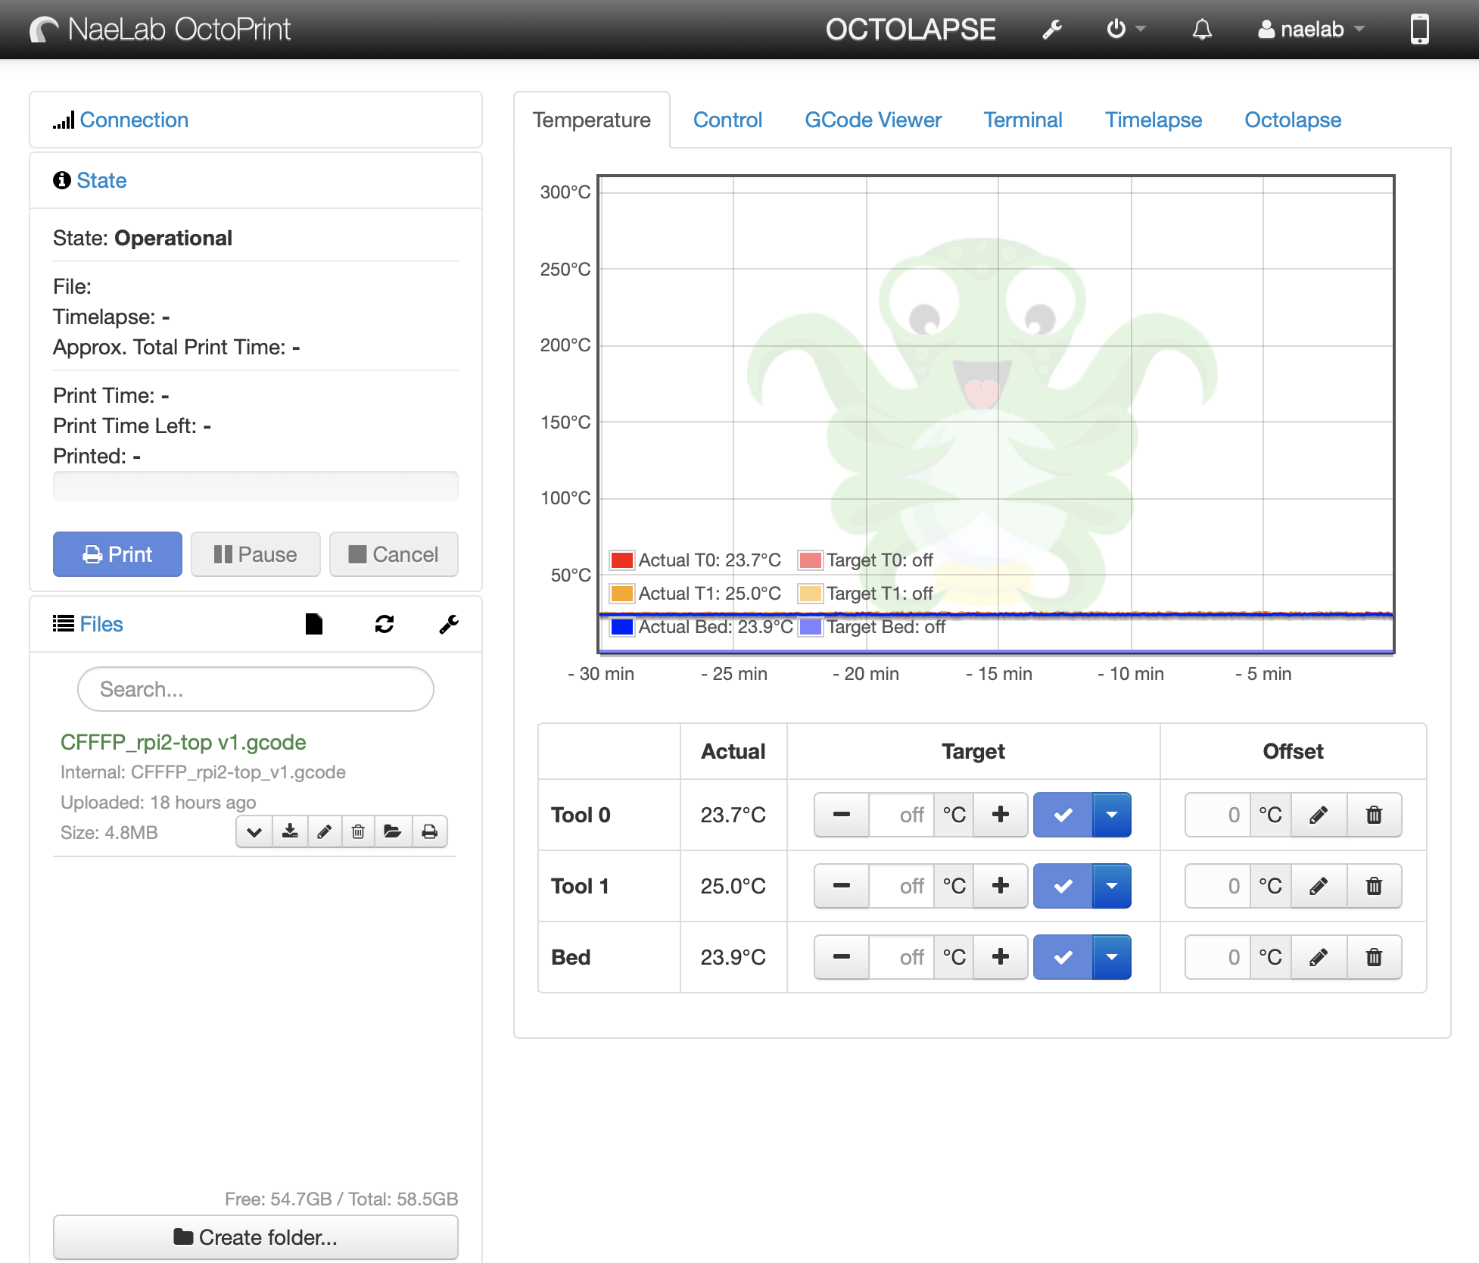
Task: Toggle Actual Bed series in graph legend
Action: click(x=621, y=627)
